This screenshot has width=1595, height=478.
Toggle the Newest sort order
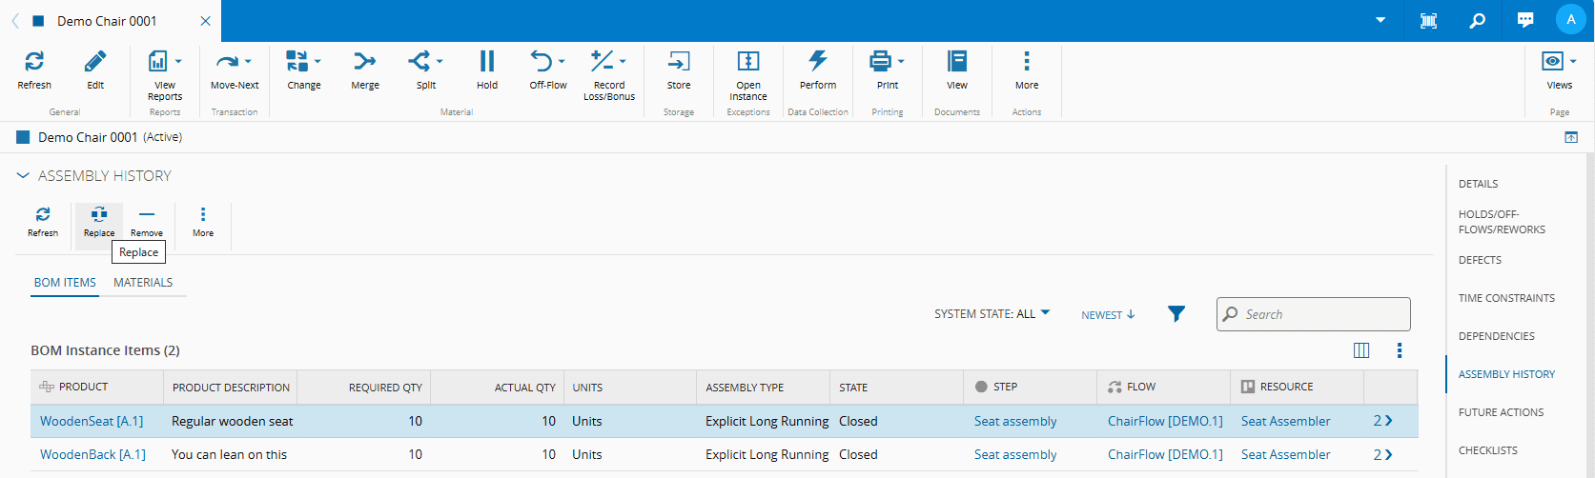(x=1108, y=315)
